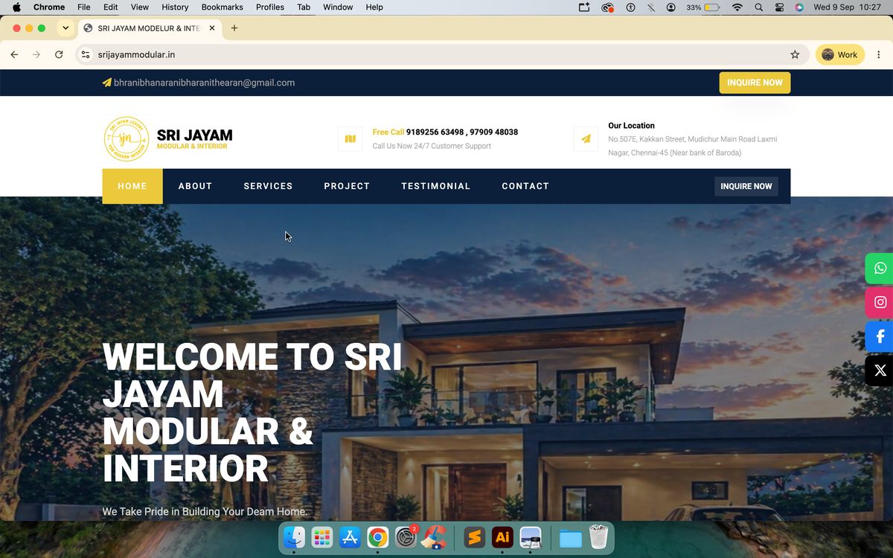Open the X (Twitter) floating social button
Viewport: 893px width, 558px height.
[880, 371]
